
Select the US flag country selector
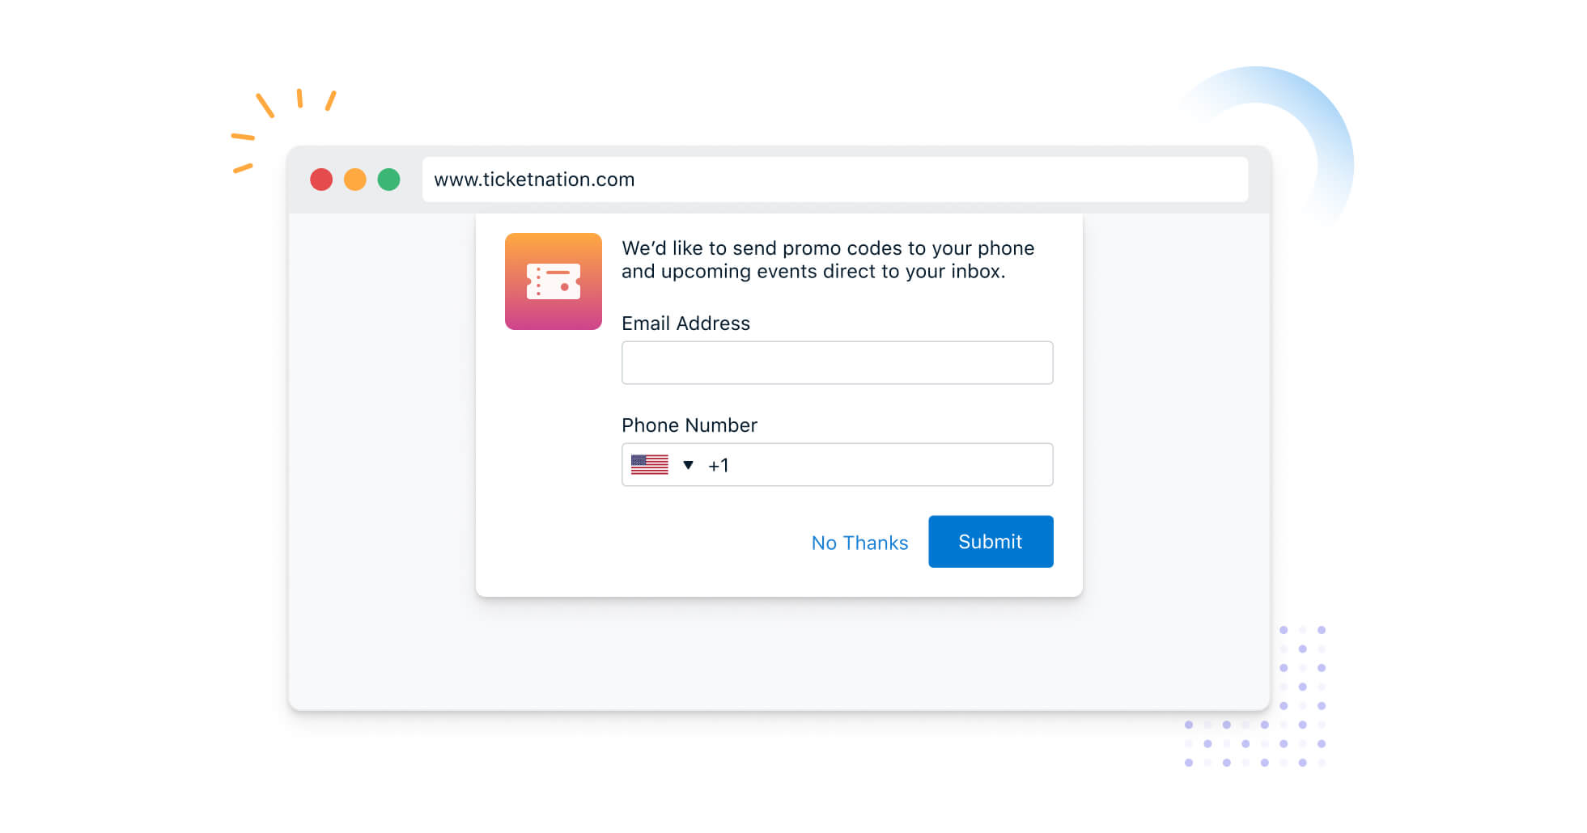pyautogui.click(x=649, y=464)
